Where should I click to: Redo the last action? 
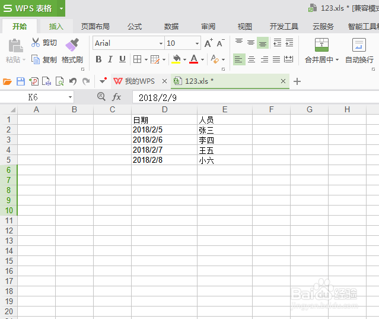point(86,81)
